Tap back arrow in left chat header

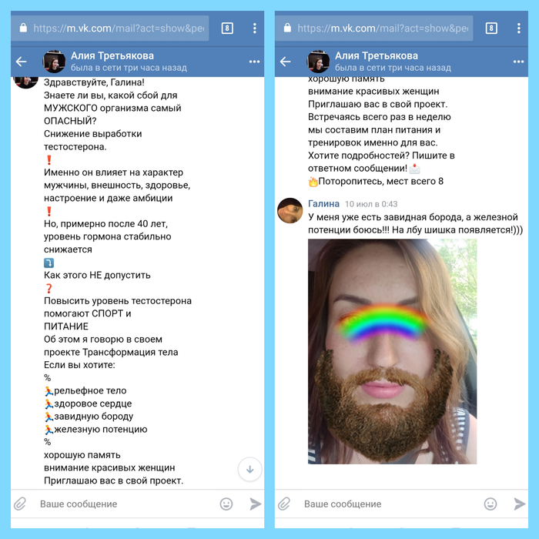(x=22, y=62)
